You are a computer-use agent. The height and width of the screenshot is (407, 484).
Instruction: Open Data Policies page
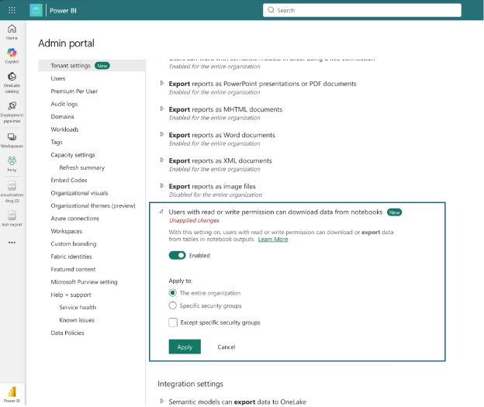tap(67, 333)
